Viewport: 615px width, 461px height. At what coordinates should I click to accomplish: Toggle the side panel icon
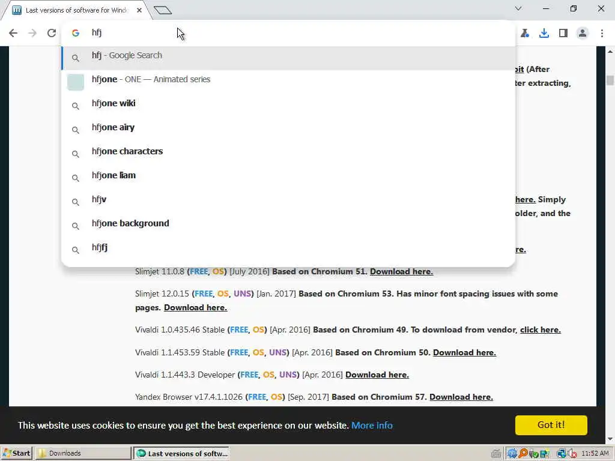(x=563, y=33)
